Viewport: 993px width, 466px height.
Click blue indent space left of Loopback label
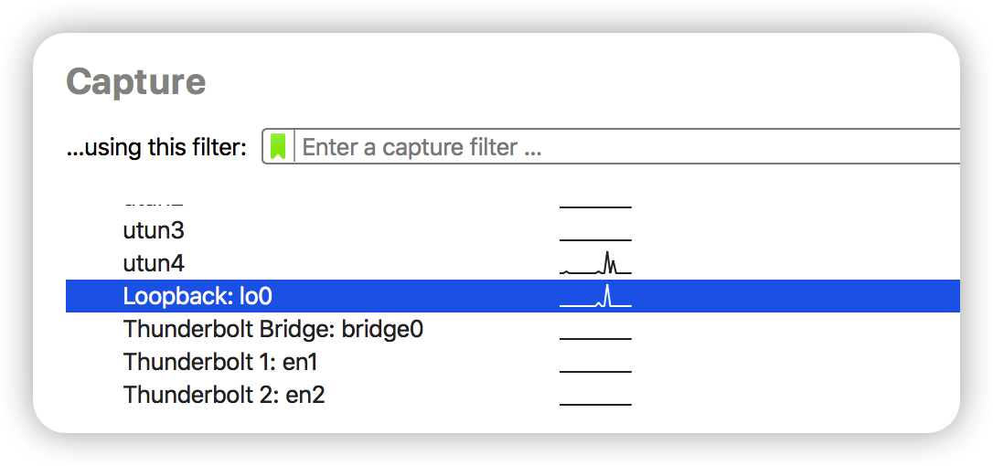click(93, 297)
